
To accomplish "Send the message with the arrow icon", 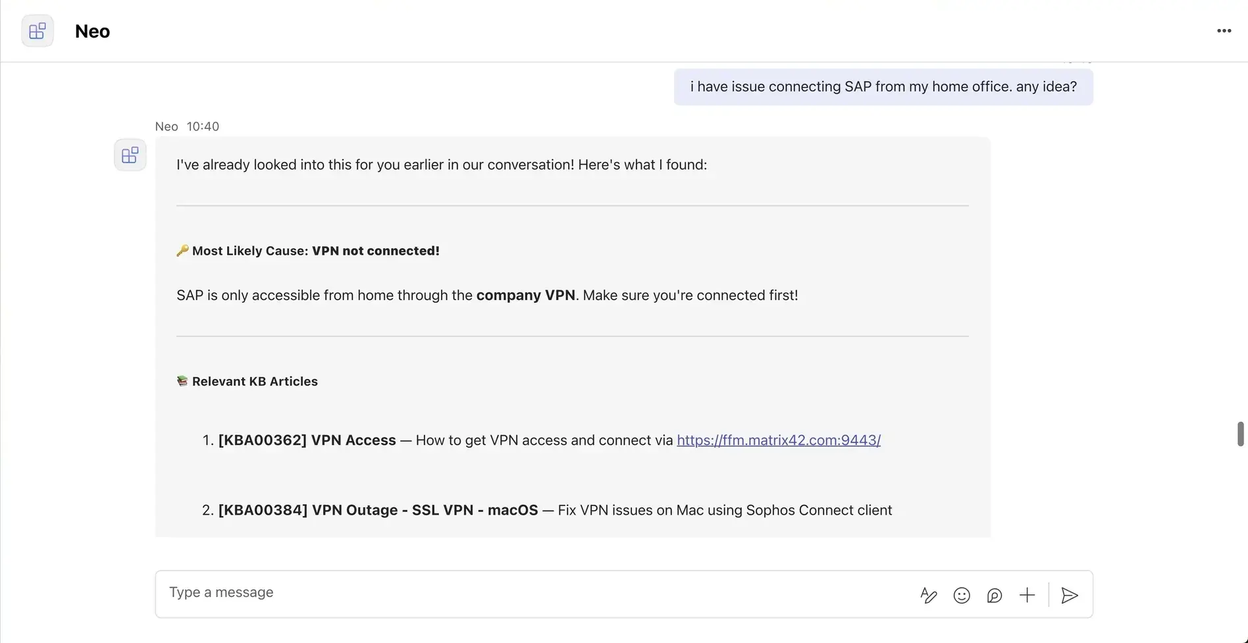I will pyautogui.click(x=1070, y=595).
